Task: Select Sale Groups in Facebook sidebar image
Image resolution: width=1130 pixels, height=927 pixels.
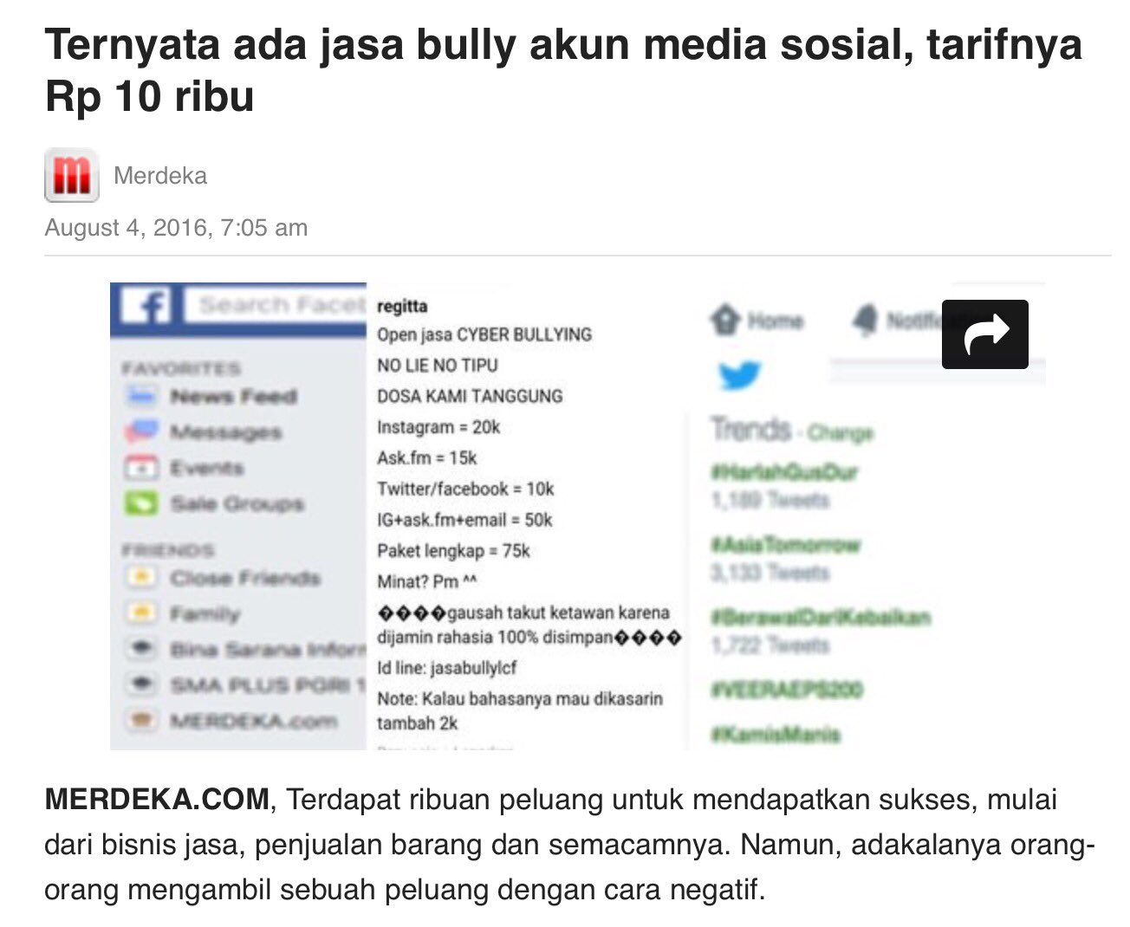Action: point(237,504)
